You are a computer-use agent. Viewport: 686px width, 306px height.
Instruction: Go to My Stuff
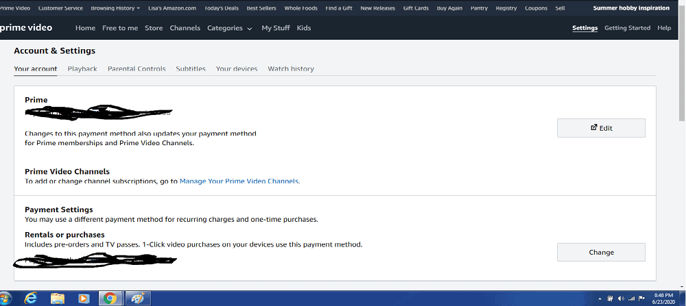coord(276,28)
